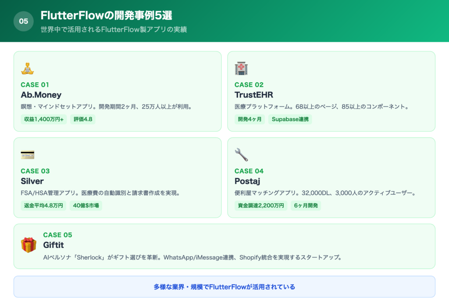
Task: Click the Silver case title
Action: pos(32,181)
